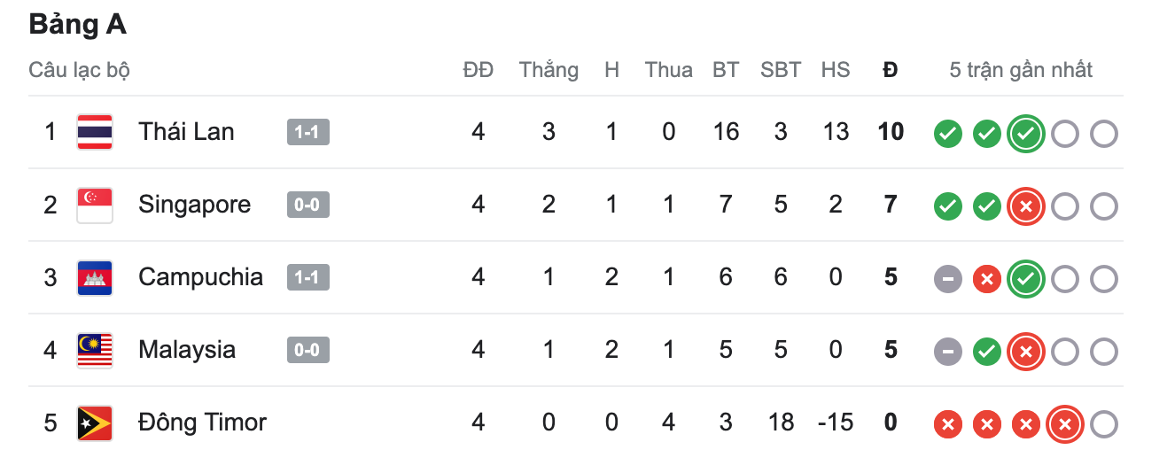Click the Singapore flag icon
This screenshot has height=473, width=1175.
tap(94, 205)
